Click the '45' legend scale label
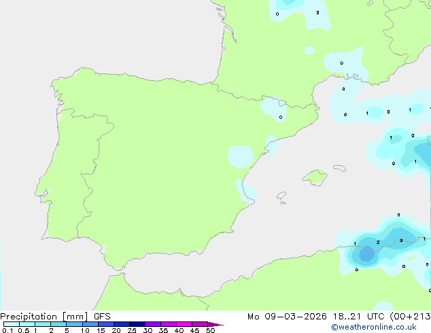Screen dimensions: 431x333 [x=194, y=330]
